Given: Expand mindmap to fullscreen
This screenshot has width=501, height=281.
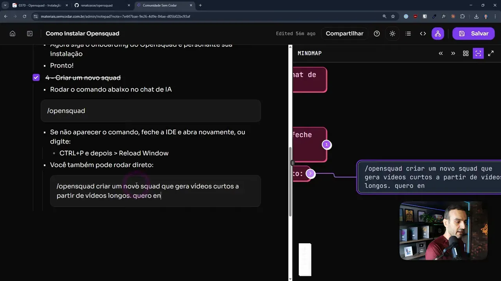Looking at the screenshot, I should point(490,53).
